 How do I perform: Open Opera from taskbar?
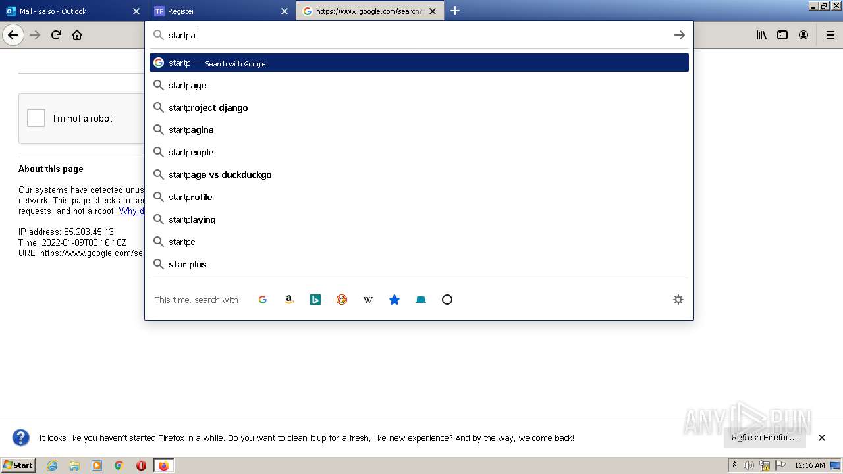141,465
